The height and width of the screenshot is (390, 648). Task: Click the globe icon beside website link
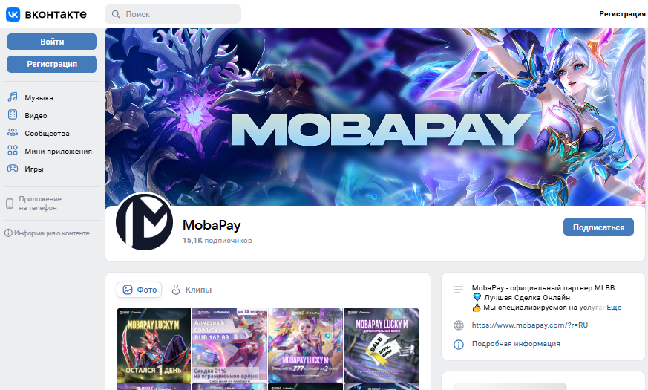click(x=459, y=325)
